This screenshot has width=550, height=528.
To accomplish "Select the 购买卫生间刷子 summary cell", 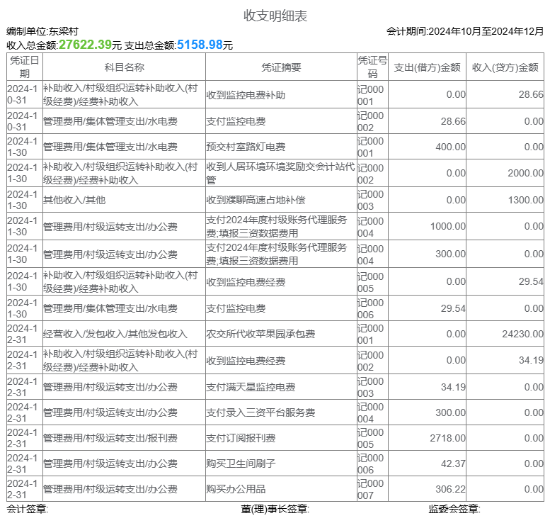I will (x=240, y=464).
